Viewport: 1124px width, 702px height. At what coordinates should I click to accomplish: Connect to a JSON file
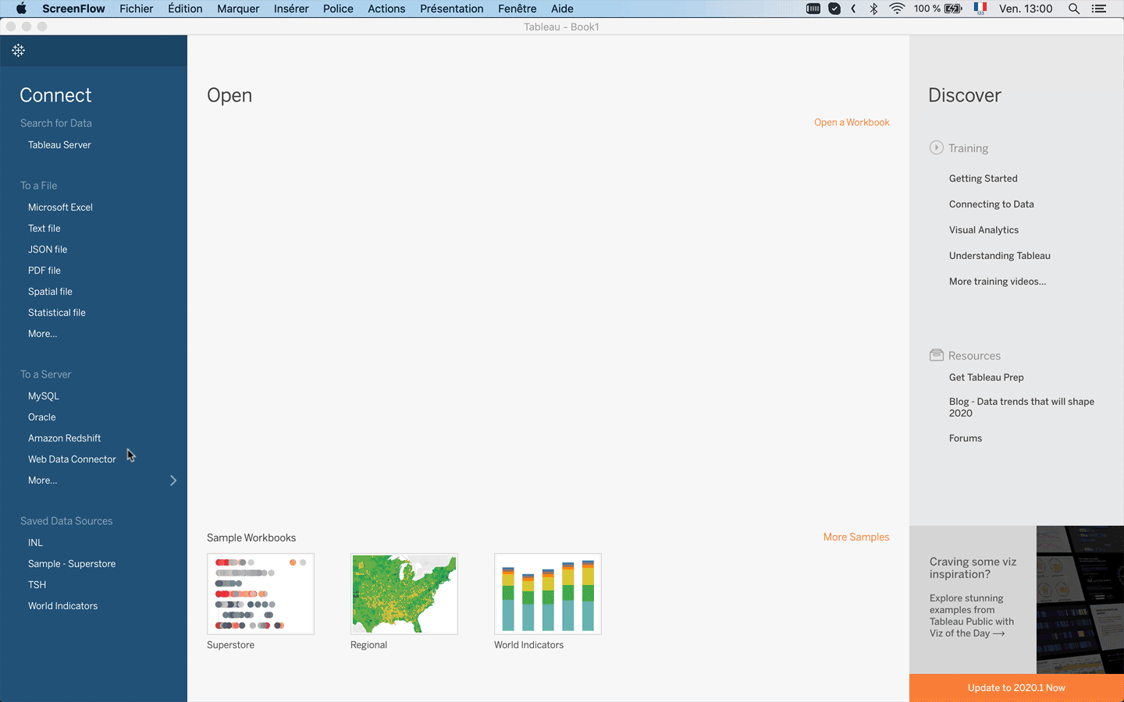point(48,250)
